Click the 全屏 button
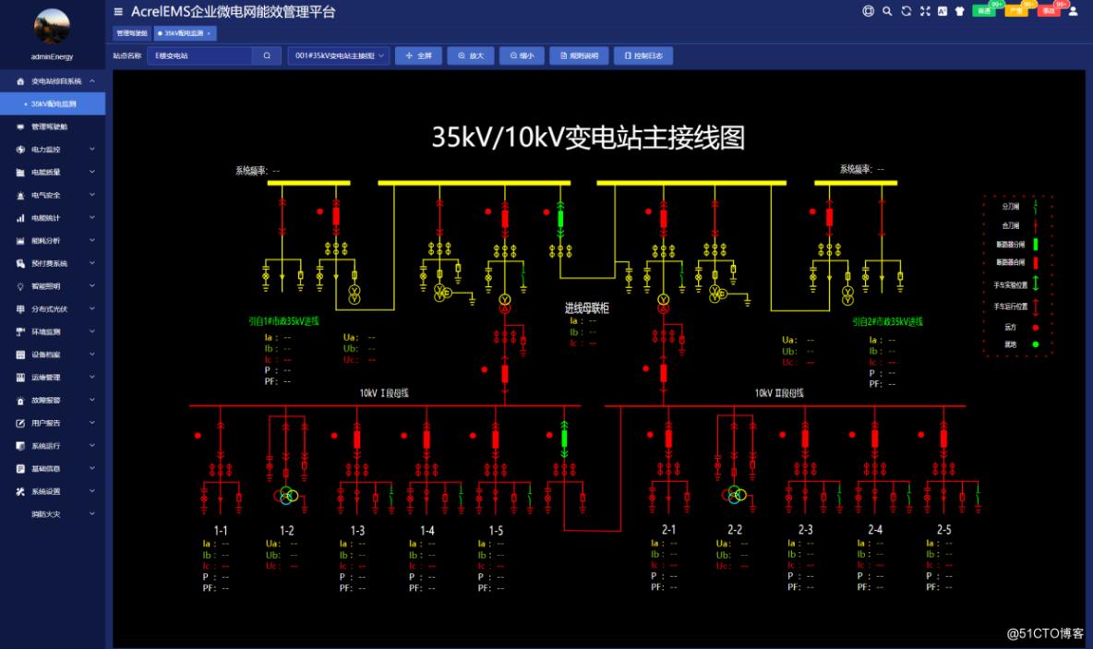The height and width of the screenshot is (649, 1093). coord(418,55)
